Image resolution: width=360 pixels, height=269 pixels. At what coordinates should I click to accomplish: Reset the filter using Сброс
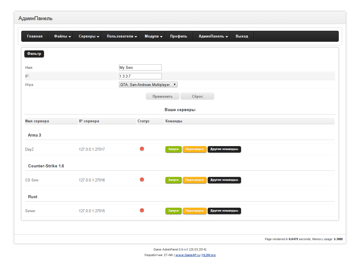pyautogui.click(x=197, y=96)
